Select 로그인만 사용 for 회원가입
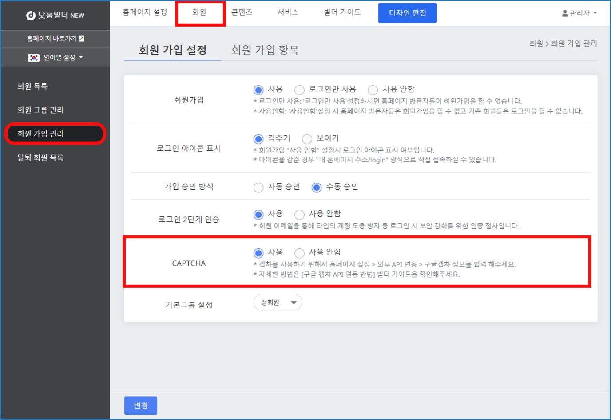The height and width of the screenshot is (420, 611). tap(300, 90)
